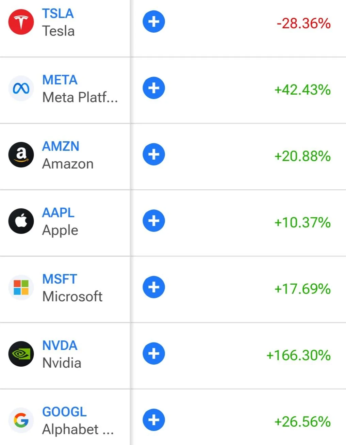The height and width of the screenshot is (445, 346).
Task: Open the TSLA ticker link
Action: 58,14
